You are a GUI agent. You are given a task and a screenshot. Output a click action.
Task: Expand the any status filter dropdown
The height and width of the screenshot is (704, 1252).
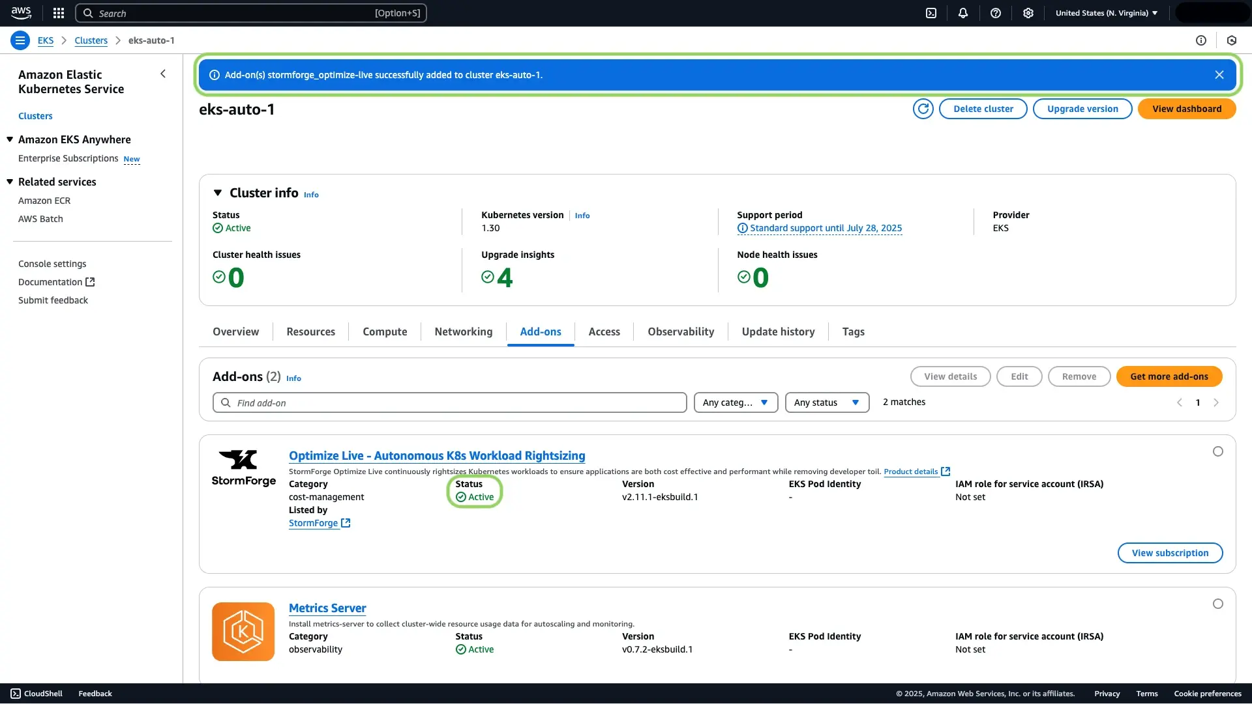pos(826,402)
